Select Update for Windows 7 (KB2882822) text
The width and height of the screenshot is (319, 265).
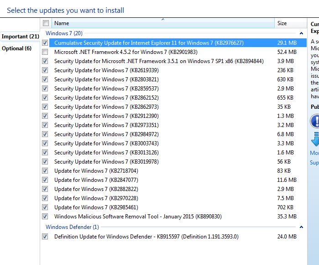point(96,189)
